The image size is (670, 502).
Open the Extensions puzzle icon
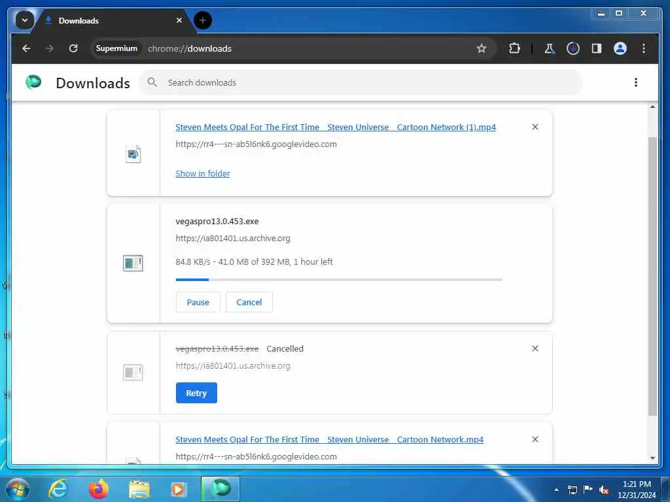(x=514, y=48)
